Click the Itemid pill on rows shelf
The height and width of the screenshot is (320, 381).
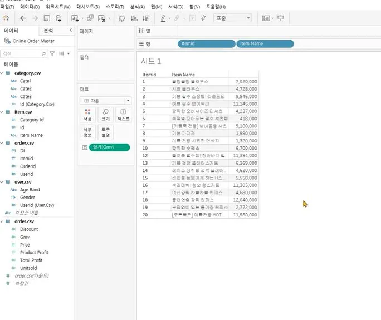tap(207, 44)
